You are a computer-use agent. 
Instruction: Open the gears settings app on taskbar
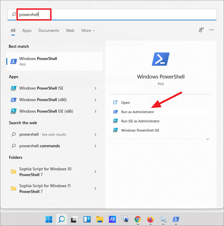[x=163, y=219]
